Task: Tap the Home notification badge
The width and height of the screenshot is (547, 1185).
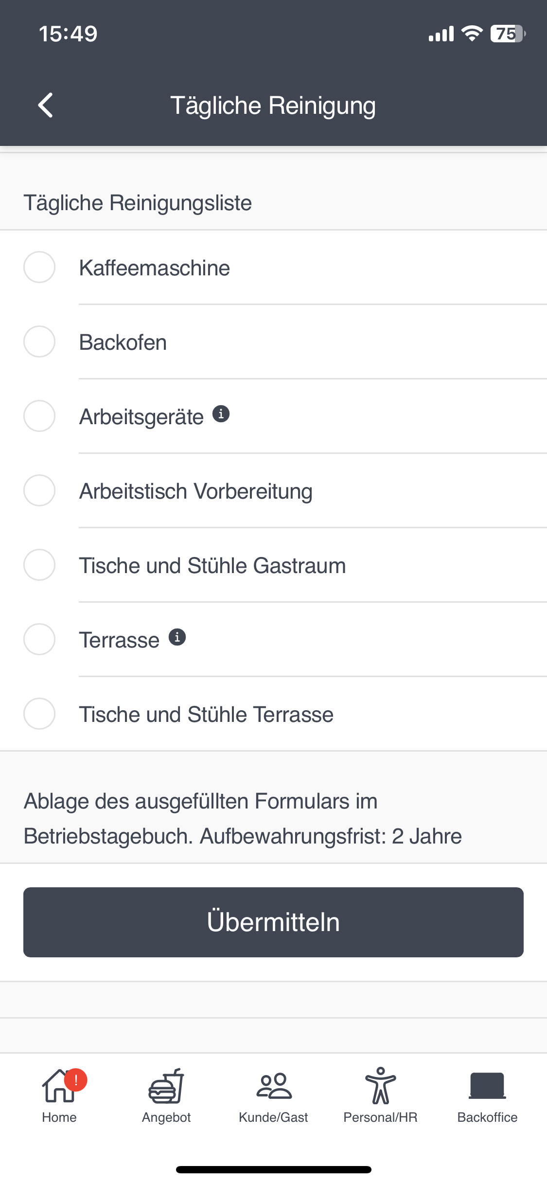Action: click(x=76, y=1080)
